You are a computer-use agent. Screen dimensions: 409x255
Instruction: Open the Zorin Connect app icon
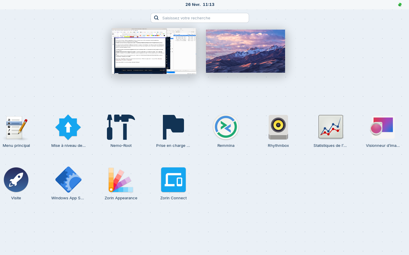point(173,180)
